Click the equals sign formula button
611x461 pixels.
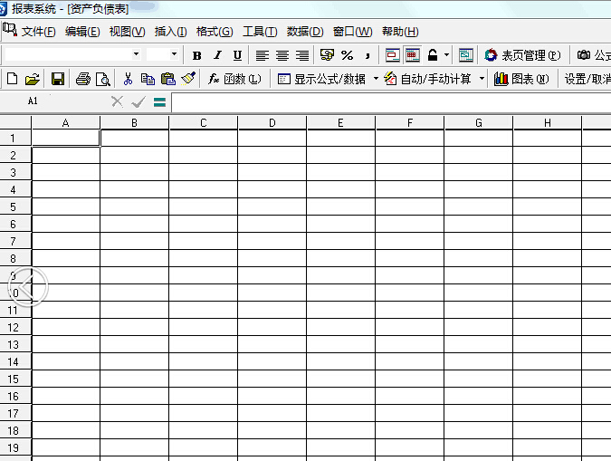coord(159,102)
